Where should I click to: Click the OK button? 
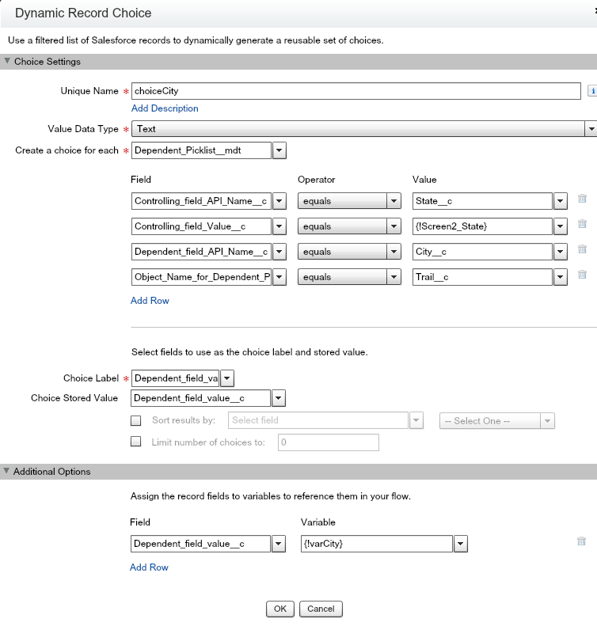click(x=280, y=609)
